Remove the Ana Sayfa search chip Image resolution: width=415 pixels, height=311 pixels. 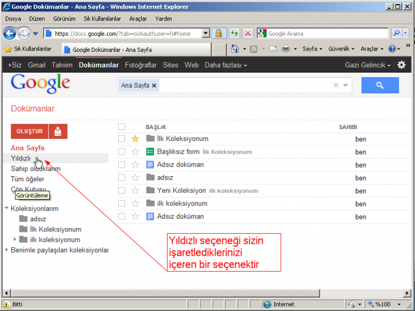[x=154, y=85]
